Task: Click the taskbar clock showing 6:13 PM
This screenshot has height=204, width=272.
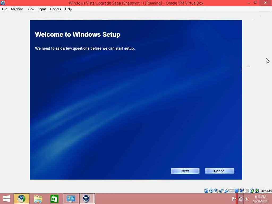Action: [x=260, y=199]
